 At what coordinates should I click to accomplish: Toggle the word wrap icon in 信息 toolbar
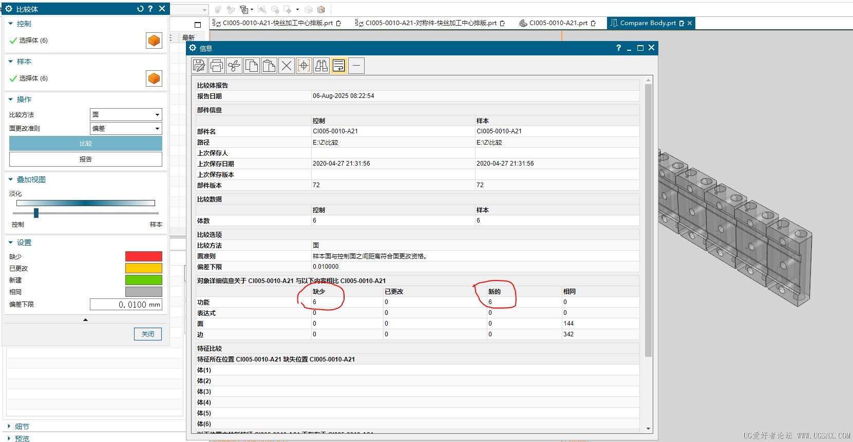pyautogui.click(x=339, y=66)
